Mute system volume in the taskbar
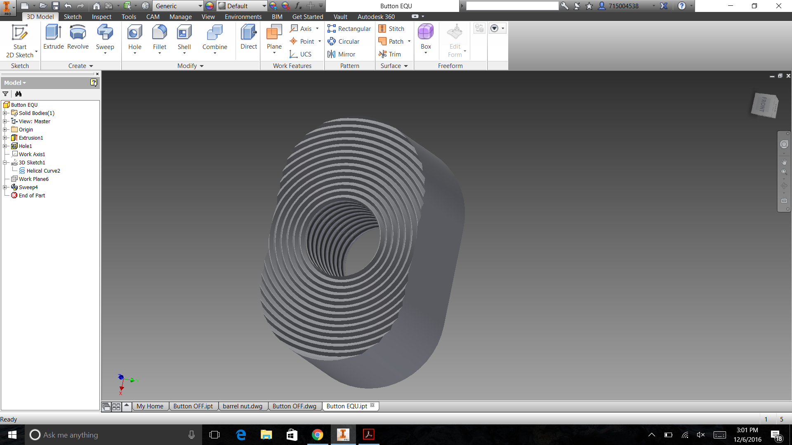This screenshot has height=445, width=792. [701, 435]
